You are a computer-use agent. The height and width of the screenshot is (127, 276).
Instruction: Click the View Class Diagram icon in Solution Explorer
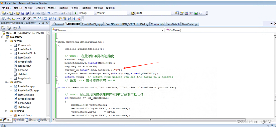pos(20,28)
